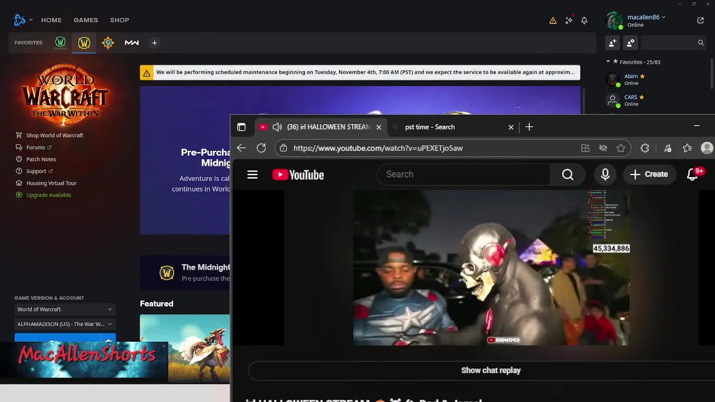Select friend CARS in friends list
This screenshot has height=402, width=715.
[656, 100]
